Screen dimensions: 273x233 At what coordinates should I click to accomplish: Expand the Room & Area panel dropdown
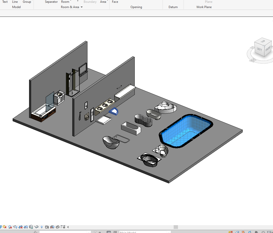81,7
